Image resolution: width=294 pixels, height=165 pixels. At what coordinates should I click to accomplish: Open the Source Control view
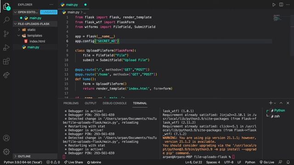coord(6,33)
